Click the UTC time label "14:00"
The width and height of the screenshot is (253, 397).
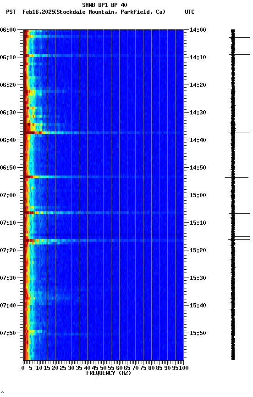pos(198,30)
